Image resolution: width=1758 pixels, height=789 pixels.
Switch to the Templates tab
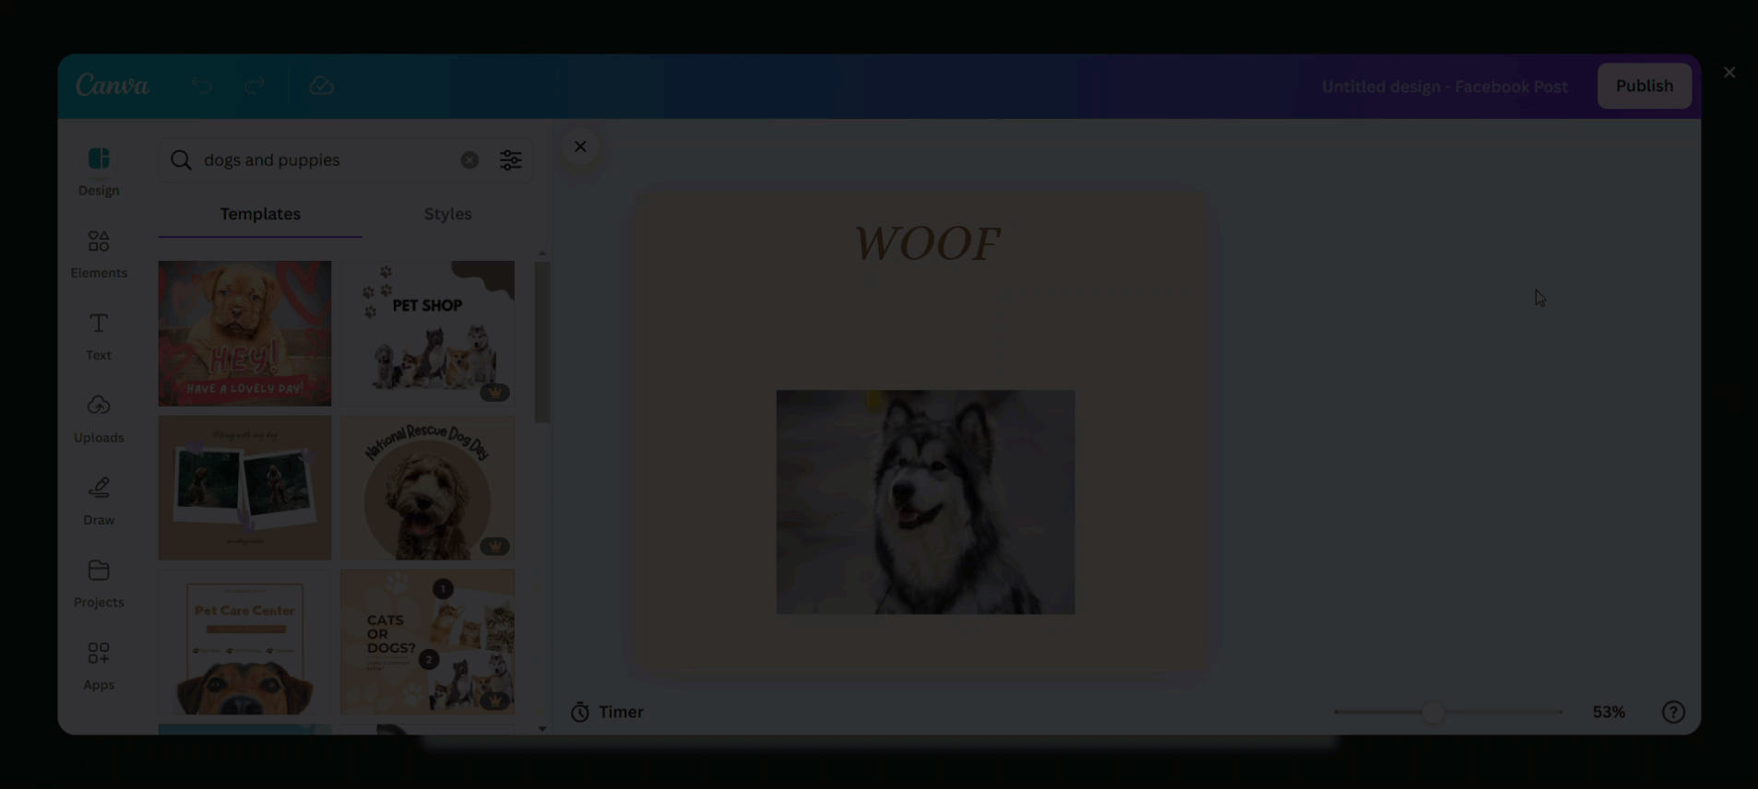[x=260, y=214]
